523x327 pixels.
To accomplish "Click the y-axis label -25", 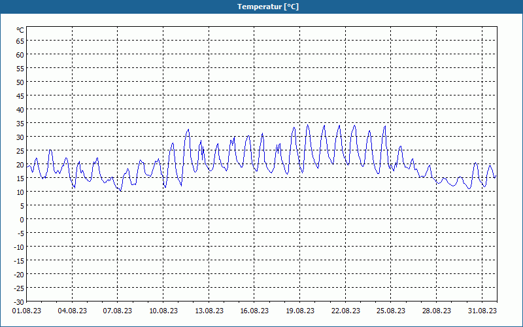I will (19, 288).
